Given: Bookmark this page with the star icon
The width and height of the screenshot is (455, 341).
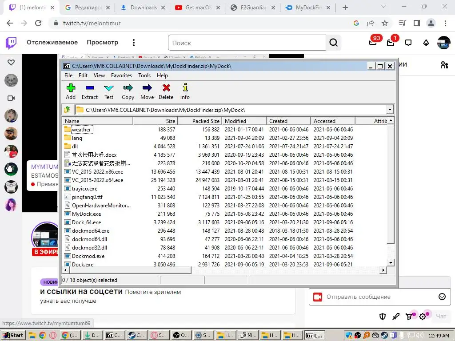Looking at the screenshot, I should coord(385,23).
